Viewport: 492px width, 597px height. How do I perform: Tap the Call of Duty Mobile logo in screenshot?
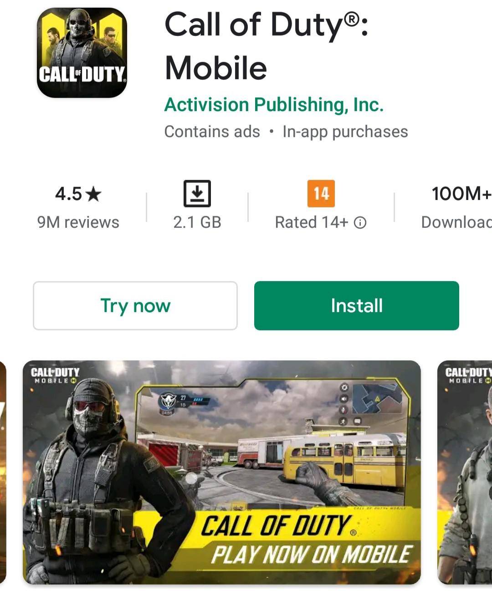coord(55,376)
